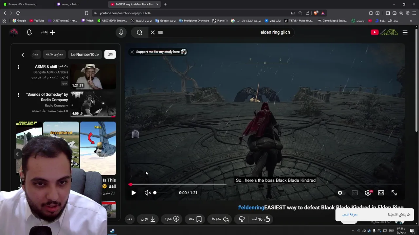Follow the #eldenring hashtag link
The height and width of the screenshot is (235, 419).
coord(251,208)
